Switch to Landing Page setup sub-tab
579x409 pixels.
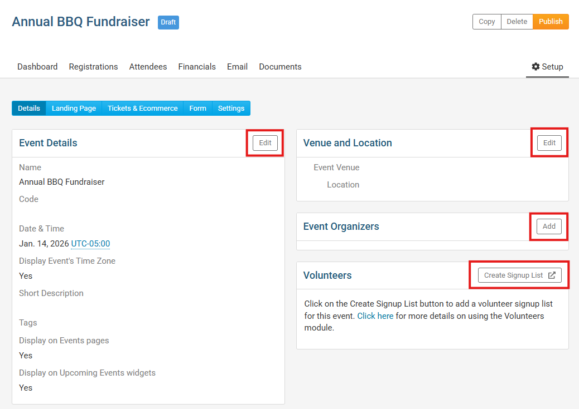(x=74, y=109)
